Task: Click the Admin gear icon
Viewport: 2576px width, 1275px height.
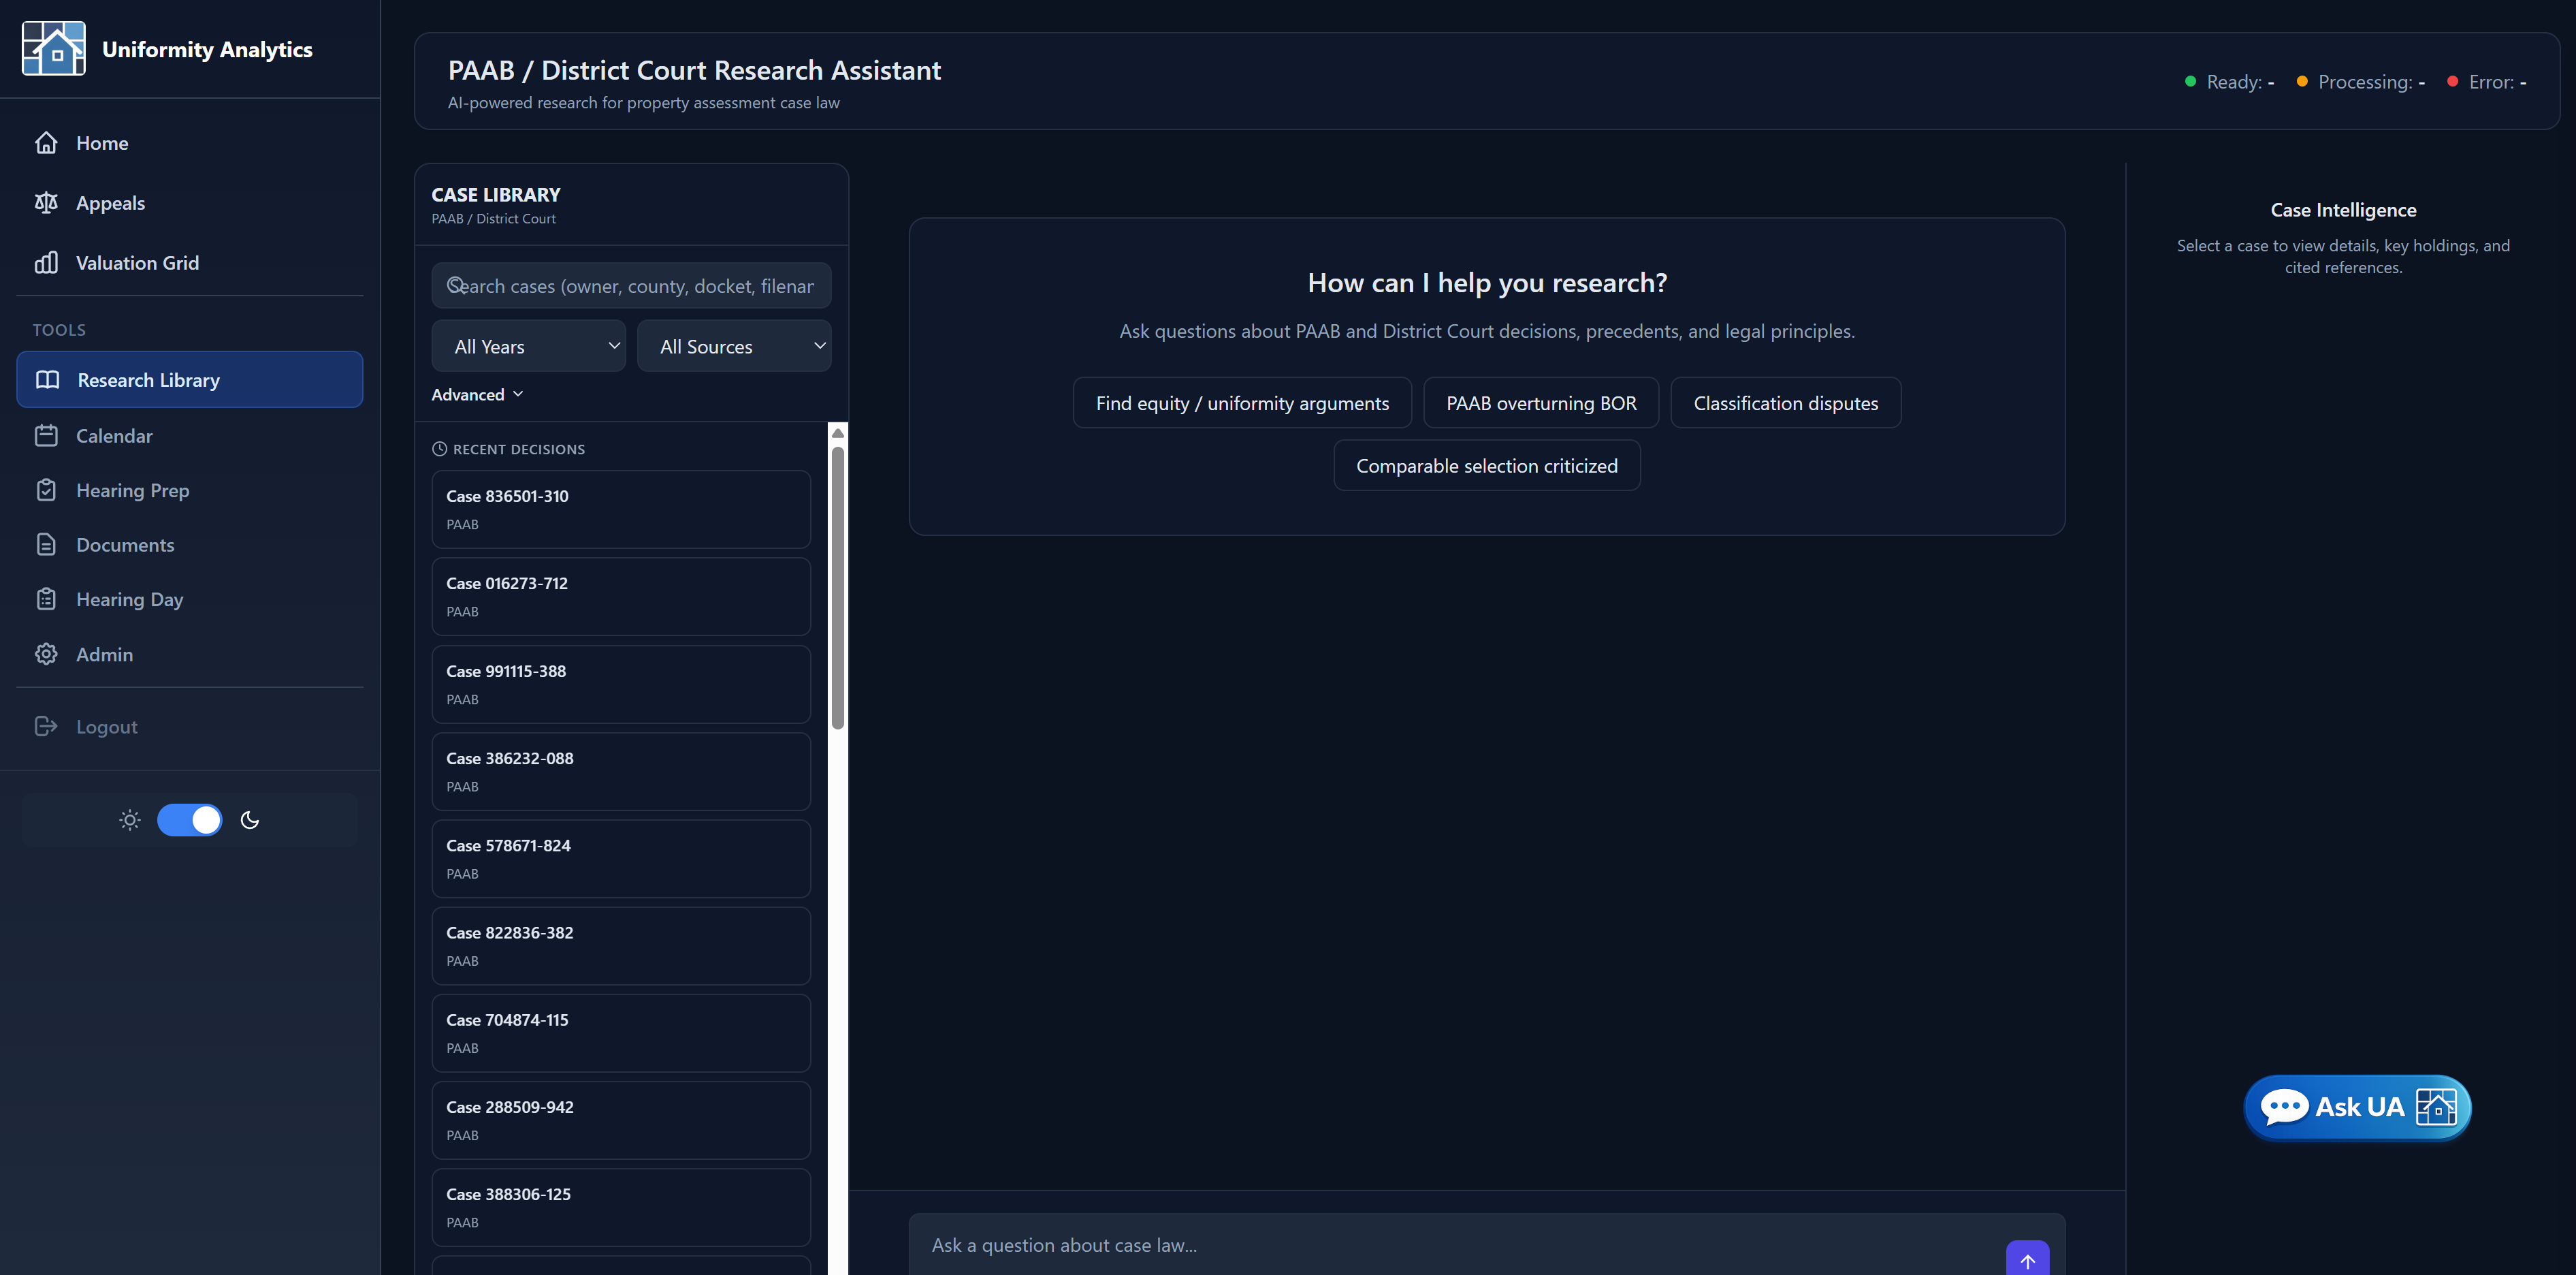Action: click(x=46, y=655)
